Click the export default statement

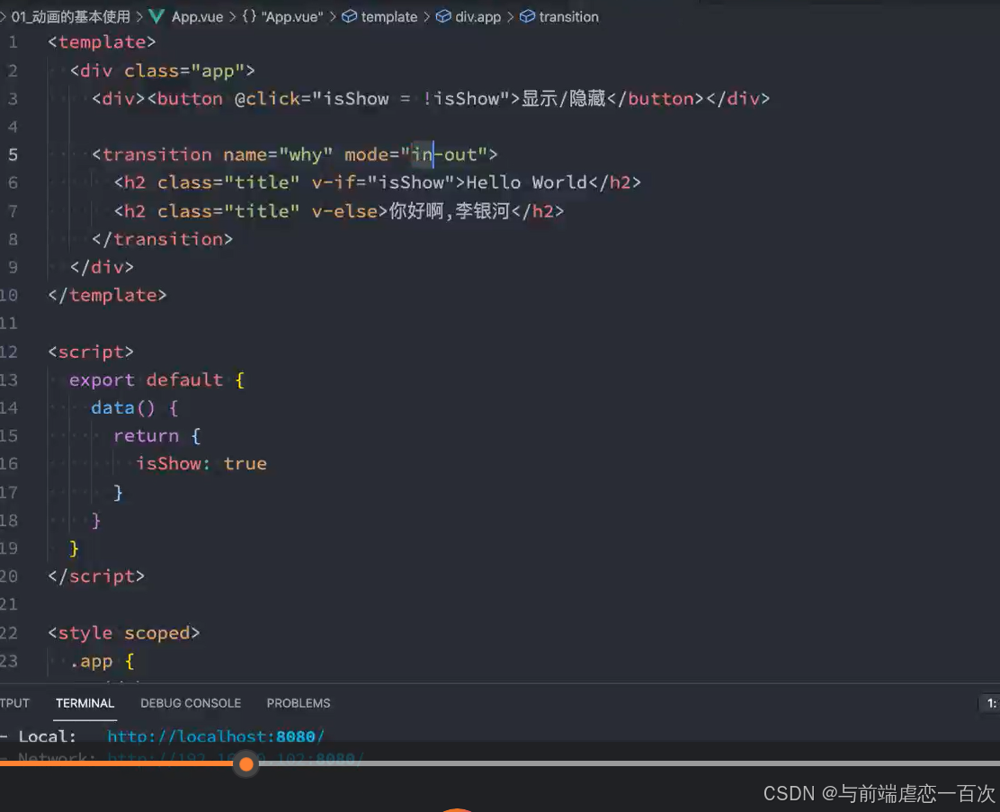[x=146, y=379]
